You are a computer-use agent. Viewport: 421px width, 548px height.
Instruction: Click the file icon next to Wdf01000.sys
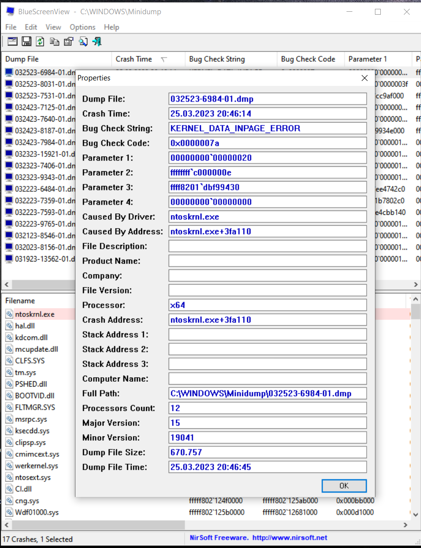point(9,512)
